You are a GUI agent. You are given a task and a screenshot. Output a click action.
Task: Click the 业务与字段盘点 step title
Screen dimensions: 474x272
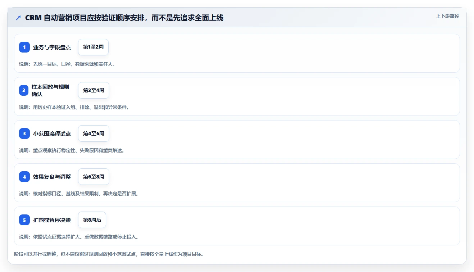click(x=52, y=47)
